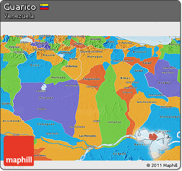Click the Cajigal region label

147,63
